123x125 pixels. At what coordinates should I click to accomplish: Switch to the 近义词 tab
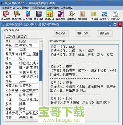10,36
